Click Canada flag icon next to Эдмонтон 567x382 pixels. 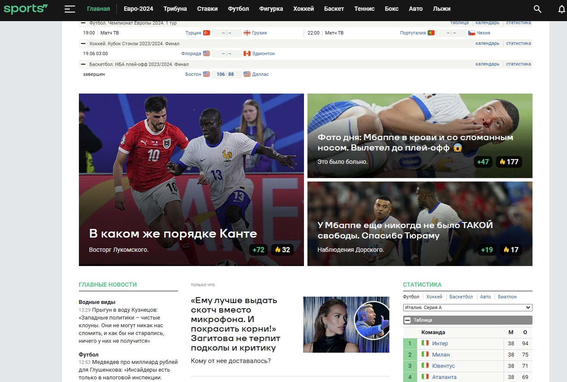247,53
